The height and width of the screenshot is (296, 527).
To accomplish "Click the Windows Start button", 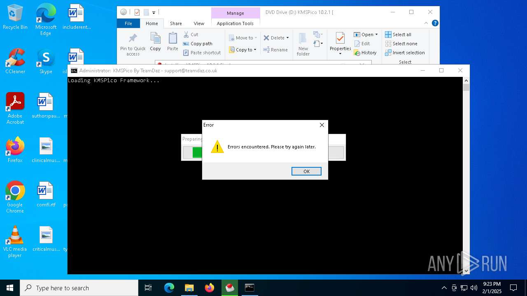I will [x=10, y=288].
